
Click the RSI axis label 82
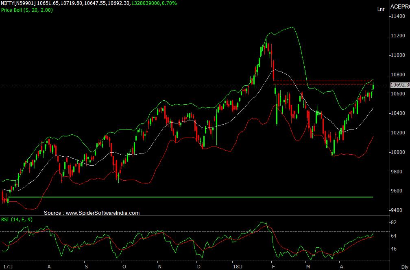(x=394, y=222)
